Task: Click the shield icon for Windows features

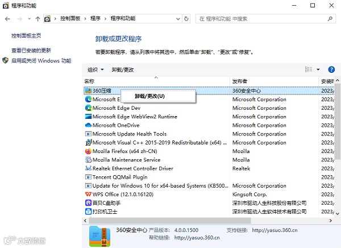Action: pyautogui.click(x=5, y=60)
